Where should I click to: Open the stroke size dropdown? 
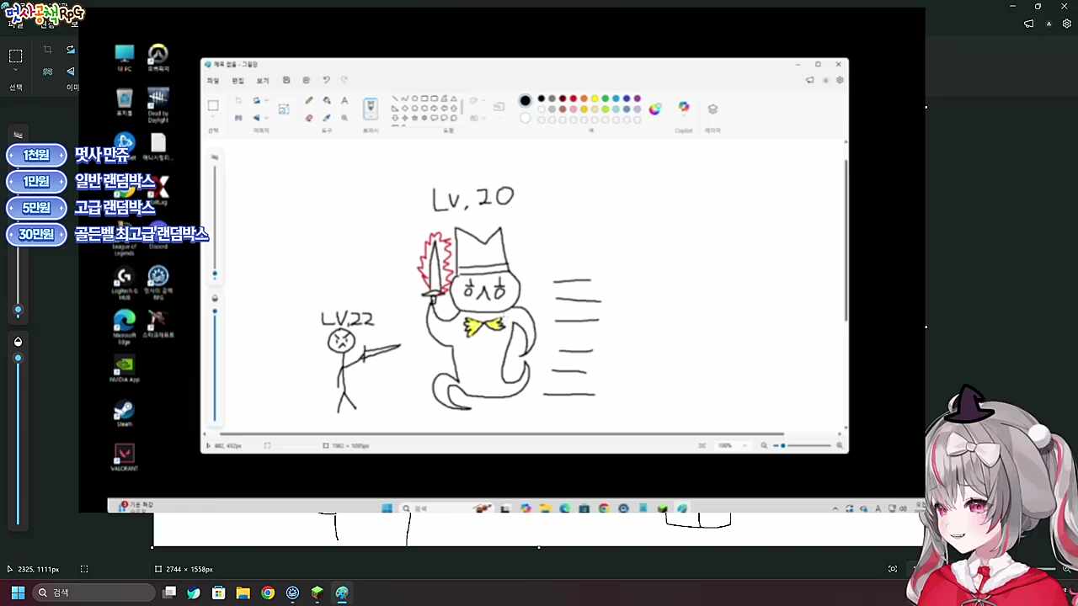pyautogui.click(x=499, y=105)
